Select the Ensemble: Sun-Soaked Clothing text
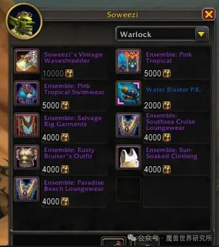This screenshot has width=219, height=247. 172,153
